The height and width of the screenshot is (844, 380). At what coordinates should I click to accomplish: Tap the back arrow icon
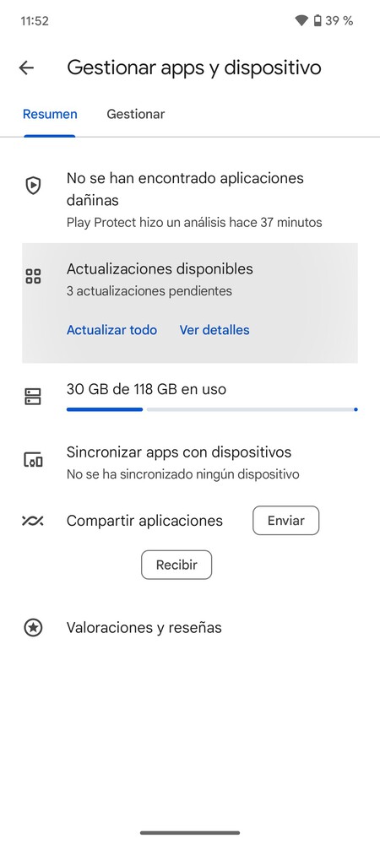click(26, 68)
